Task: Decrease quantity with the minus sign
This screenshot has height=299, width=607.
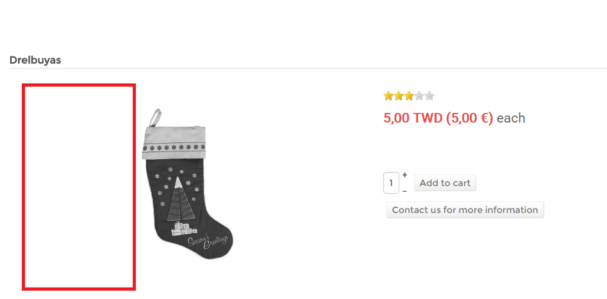Action: click(404, 191)
